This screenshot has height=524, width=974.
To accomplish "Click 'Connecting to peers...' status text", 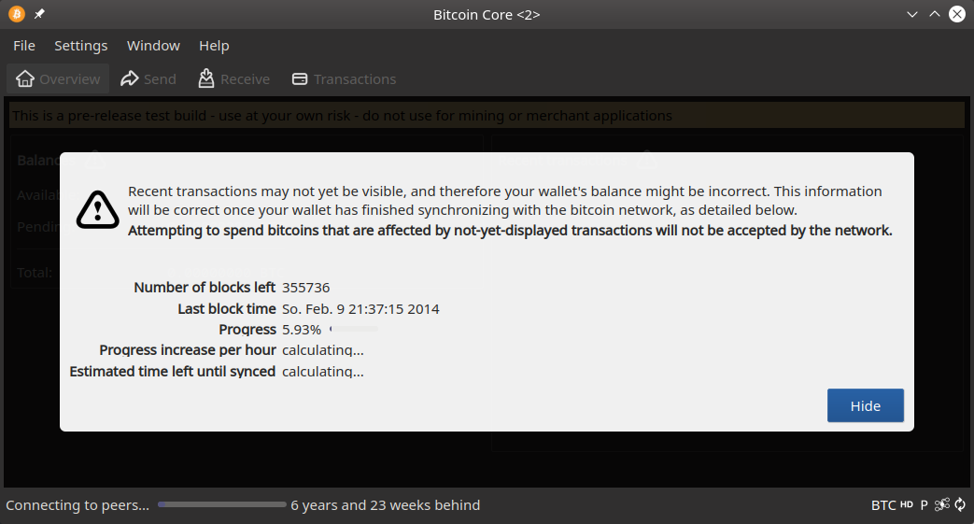I will tap(78, 504).
